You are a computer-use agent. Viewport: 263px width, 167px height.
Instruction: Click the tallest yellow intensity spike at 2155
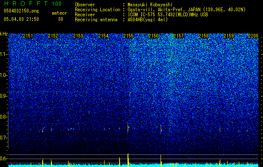tap(128, 160)
